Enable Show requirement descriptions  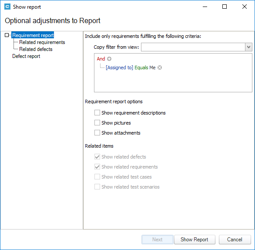[97, 113]
